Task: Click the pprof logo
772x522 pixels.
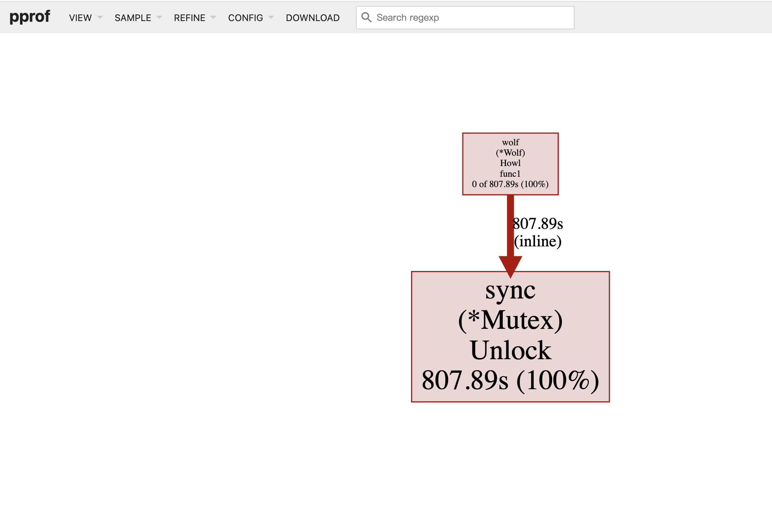Action: (x=30, y=17)
